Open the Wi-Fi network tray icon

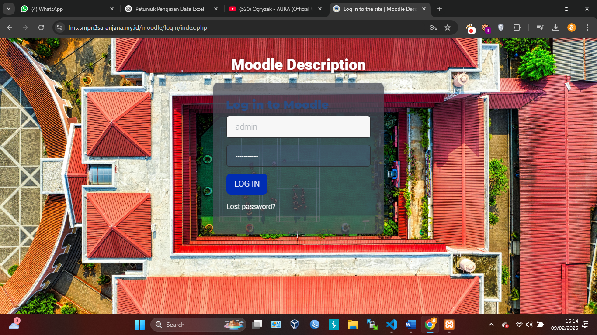point(519,325)
